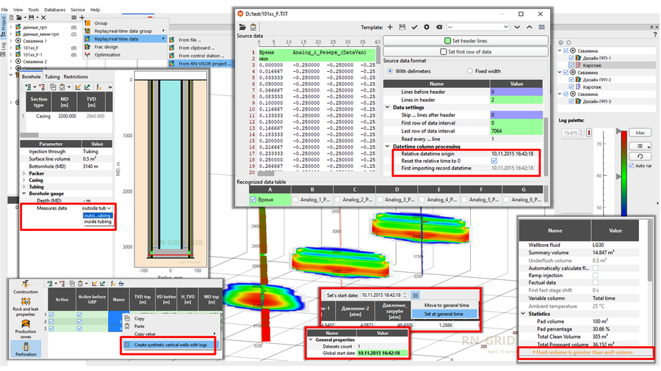Click the reset arrow icon under Log palette
The image size is (661, 371).
(640, 156)
